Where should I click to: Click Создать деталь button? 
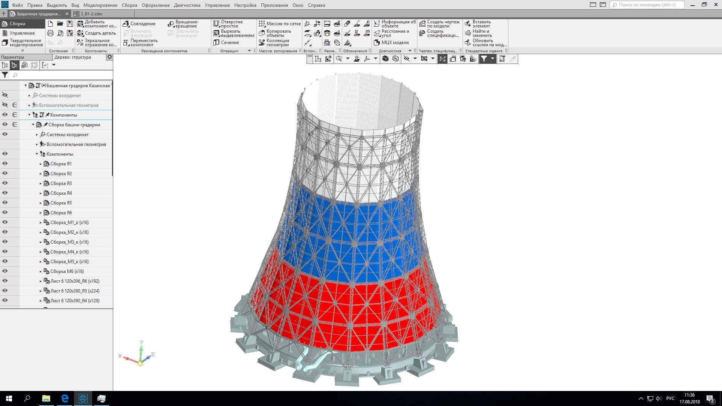pos(97,33)
